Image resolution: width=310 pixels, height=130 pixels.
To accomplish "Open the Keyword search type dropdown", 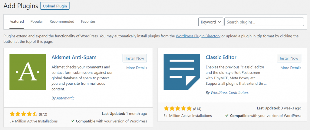I will click(211, 22).
